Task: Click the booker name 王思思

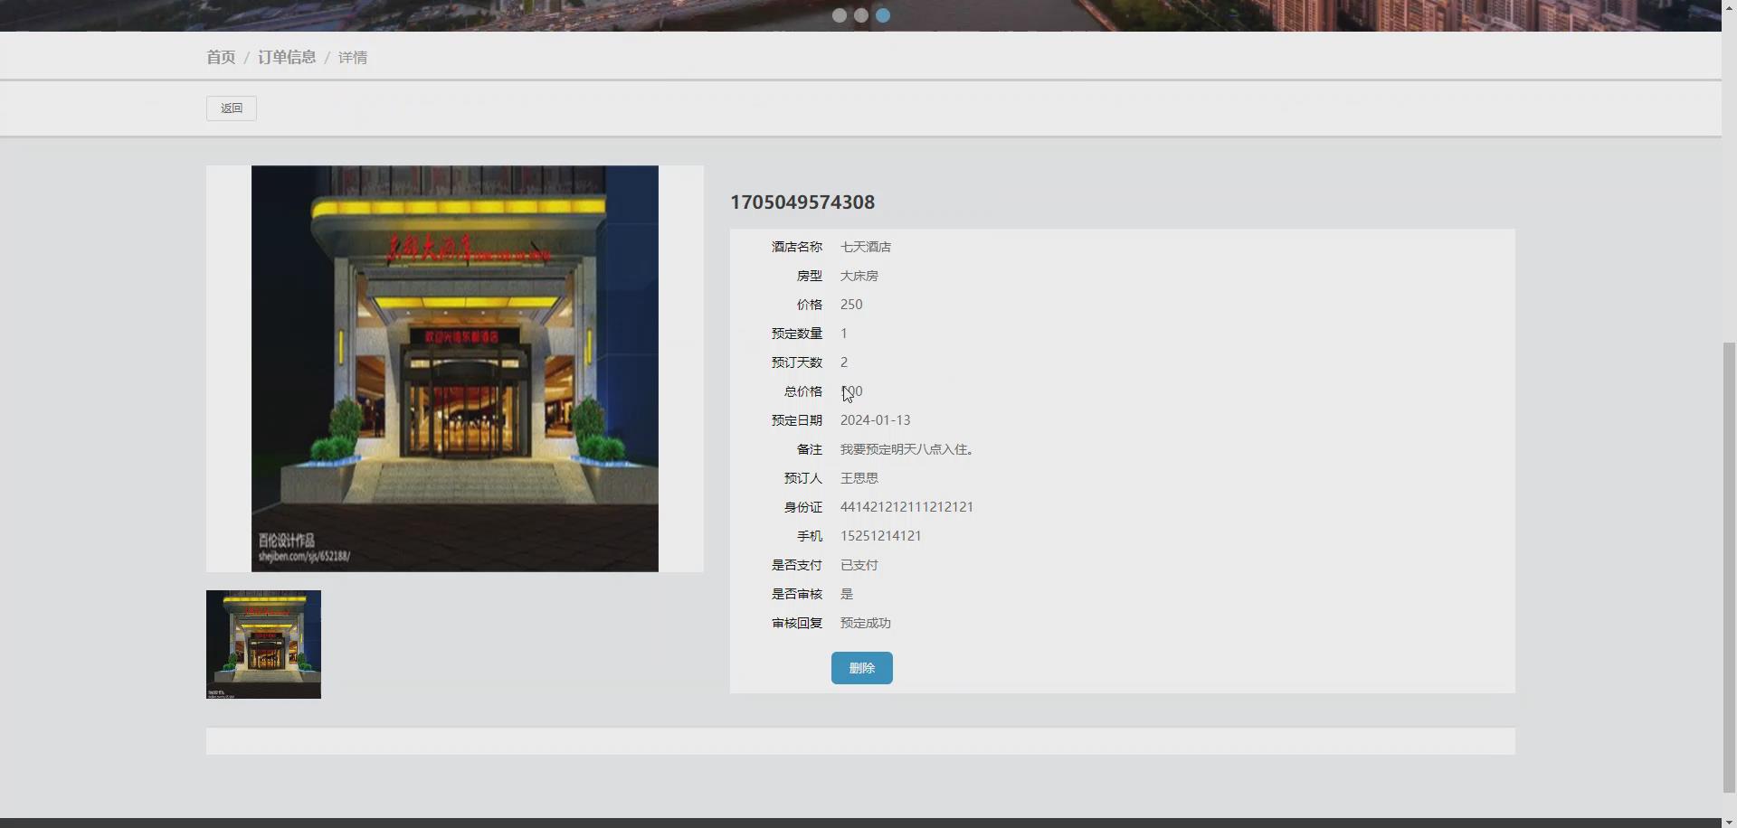Action: click(858, 478)
